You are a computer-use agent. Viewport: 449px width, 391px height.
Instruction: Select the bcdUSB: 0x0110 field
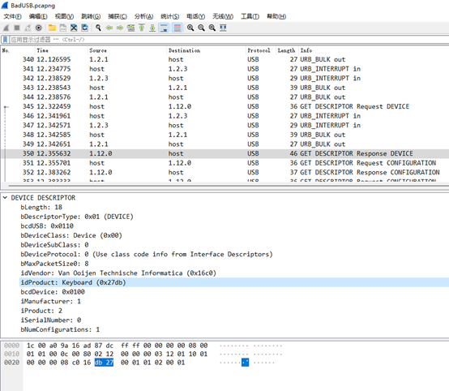(47, 226)
